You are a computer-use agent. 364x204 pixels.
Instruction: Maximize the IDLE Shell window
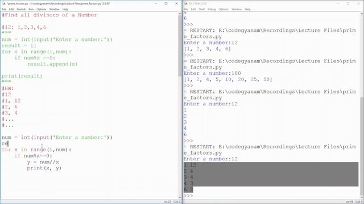tap(348, 3)
